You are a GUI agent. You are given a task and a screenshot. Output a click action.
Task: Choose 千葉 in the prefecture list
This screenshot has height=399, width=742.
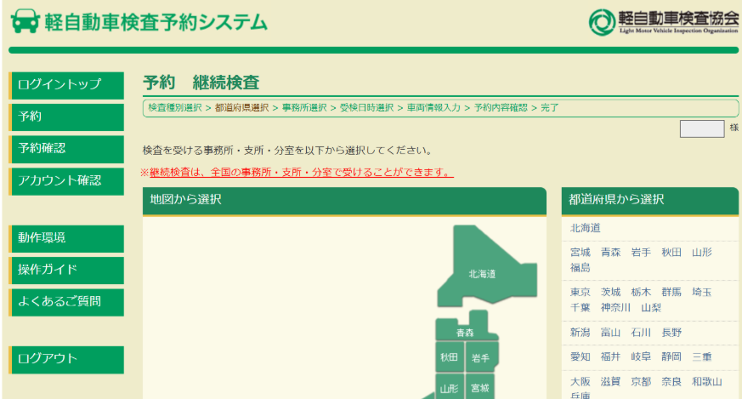point(581,307)
